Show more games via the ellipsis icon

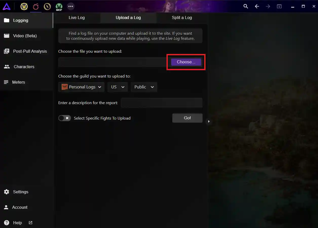70,6
